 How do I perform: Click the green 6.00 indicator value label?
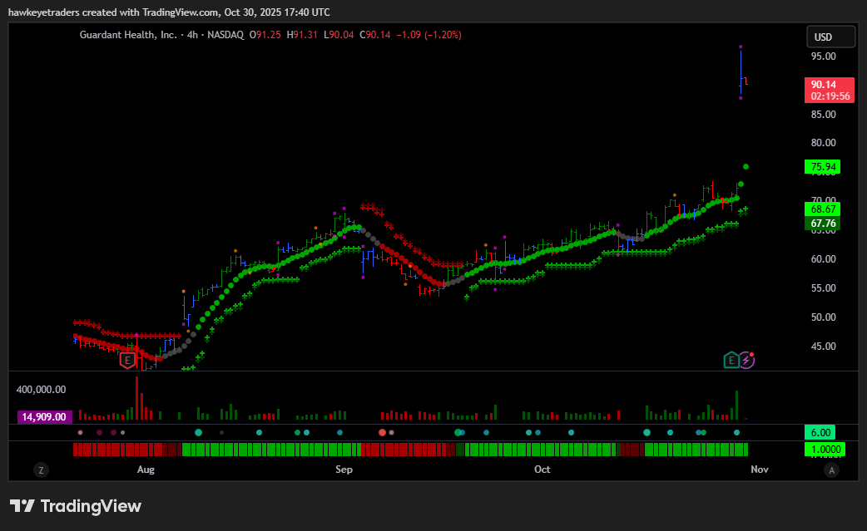tap(820, 433)
